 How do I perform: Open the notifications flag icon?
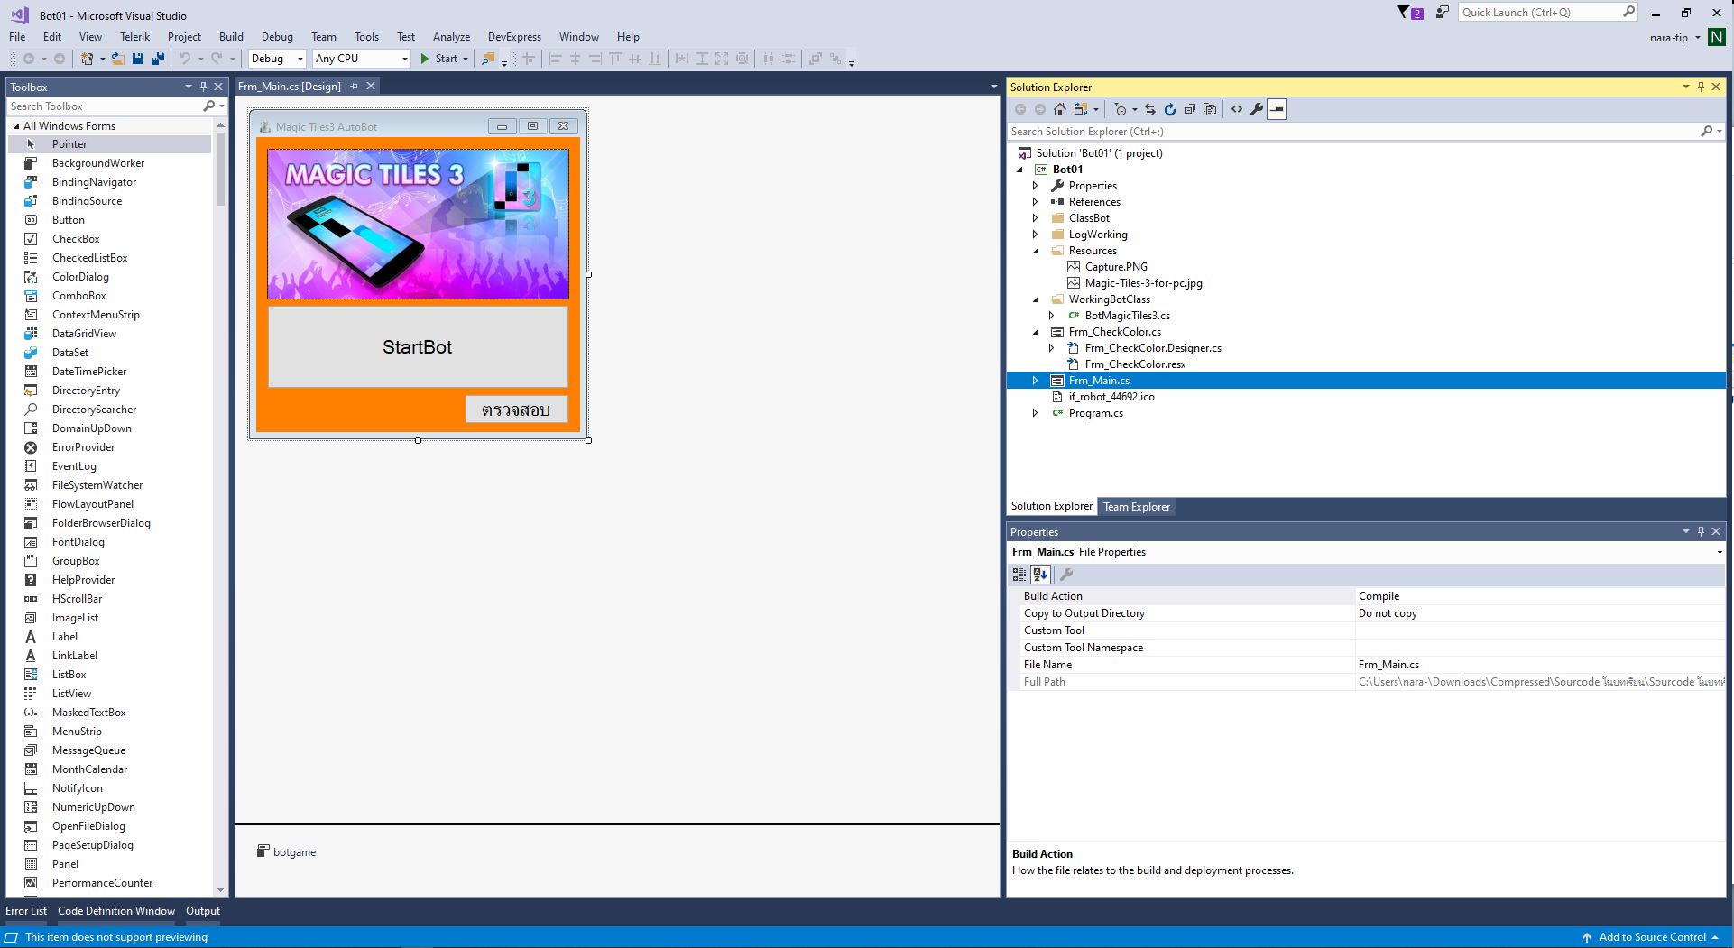click(x=1410, y=13)
